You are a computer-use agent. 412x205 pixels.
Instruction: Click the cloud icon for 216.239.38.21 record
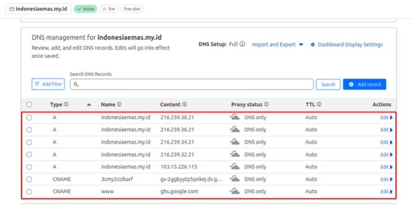[235, 117]
